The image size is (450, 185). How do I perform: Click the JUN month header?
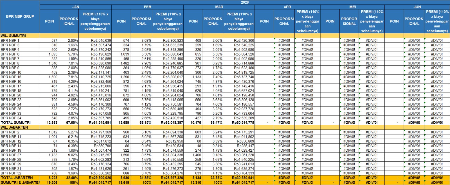point(417,7)
